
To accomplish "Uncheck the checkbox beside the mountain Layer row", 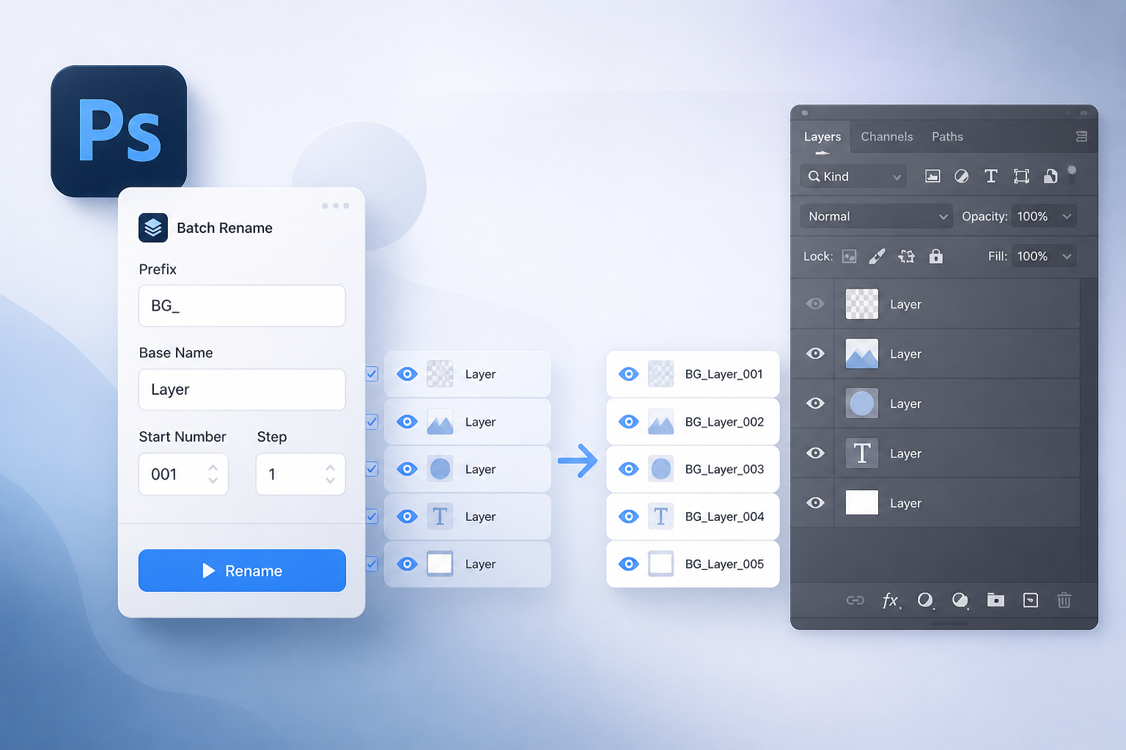I will [372, 422].
